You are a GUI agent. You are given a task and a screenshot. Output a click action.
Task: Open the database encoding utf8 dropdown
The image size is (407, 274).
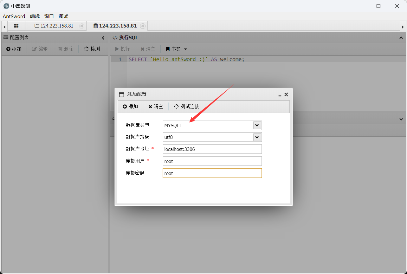point(257,137)
